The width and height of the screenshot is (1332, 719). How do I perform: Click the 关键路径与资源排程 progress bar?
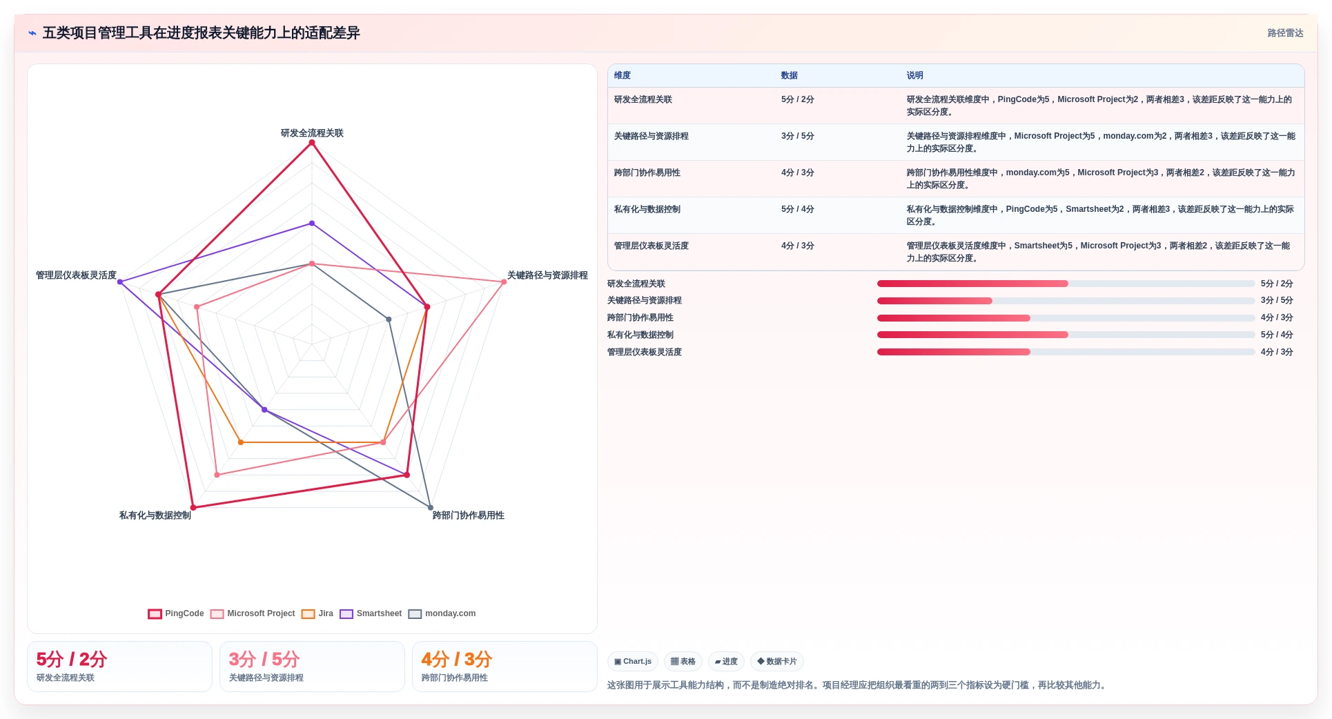pyautogui.click(x=1066, y=301)
